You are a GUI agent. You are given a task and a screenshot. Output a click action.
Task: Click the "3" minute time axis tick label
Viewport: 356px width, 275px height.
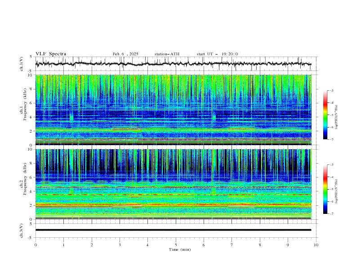click(120, 245)
